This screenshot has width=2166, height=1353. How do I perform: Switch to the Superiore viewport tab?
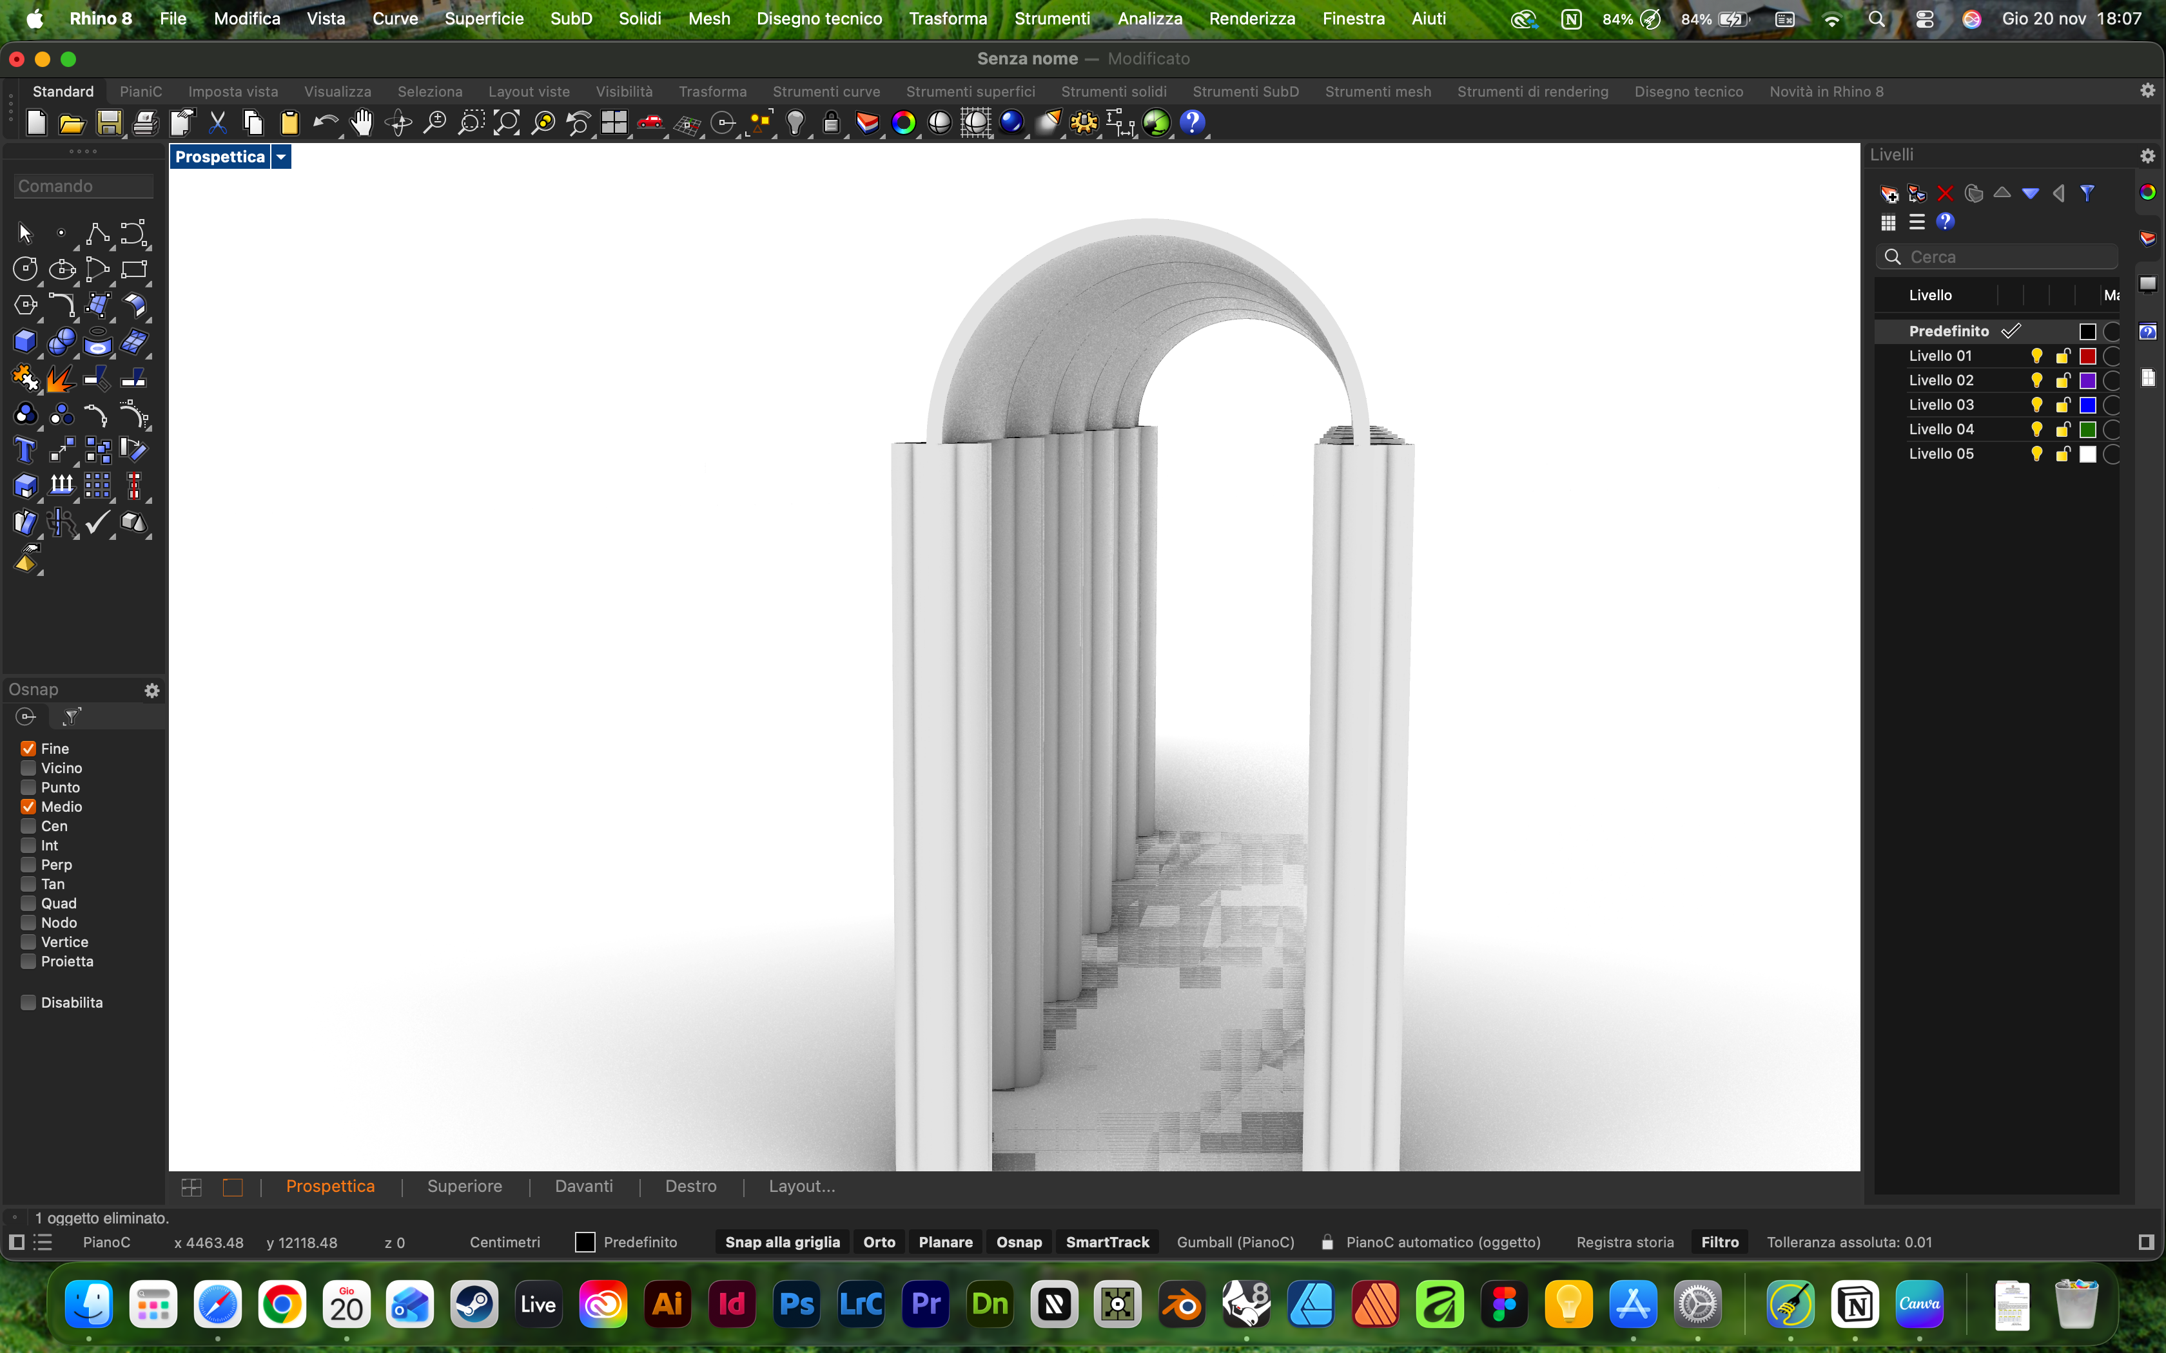coord(463,1185)
